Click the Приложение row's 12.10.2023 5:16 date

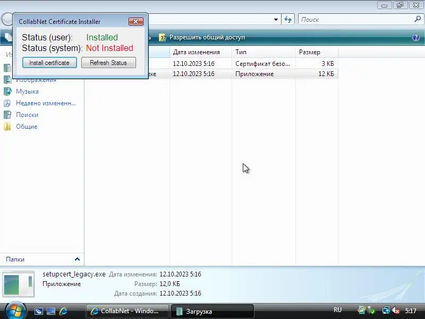click(x=193, y=74)
